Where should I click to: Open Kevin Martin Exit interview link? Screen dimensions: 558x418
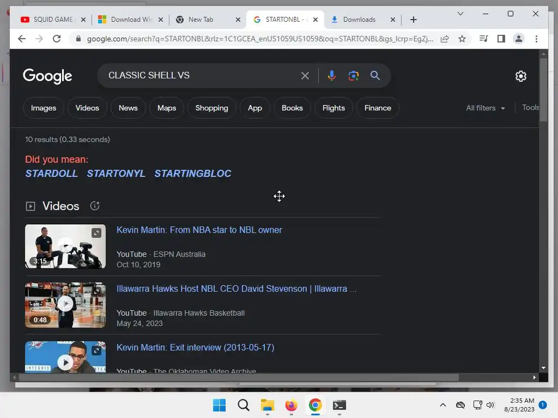(196, 347)
